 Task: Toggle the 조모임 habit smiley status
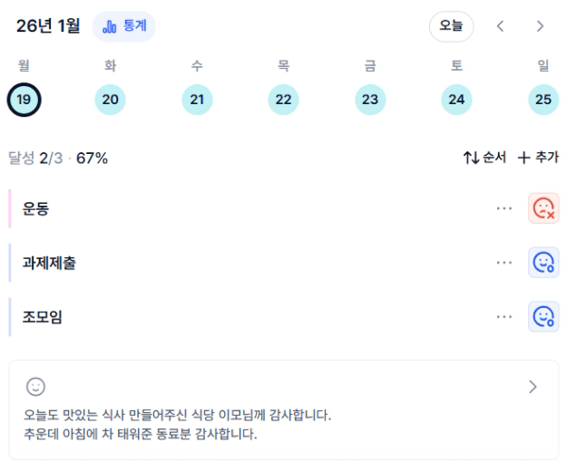coord(543,316)
